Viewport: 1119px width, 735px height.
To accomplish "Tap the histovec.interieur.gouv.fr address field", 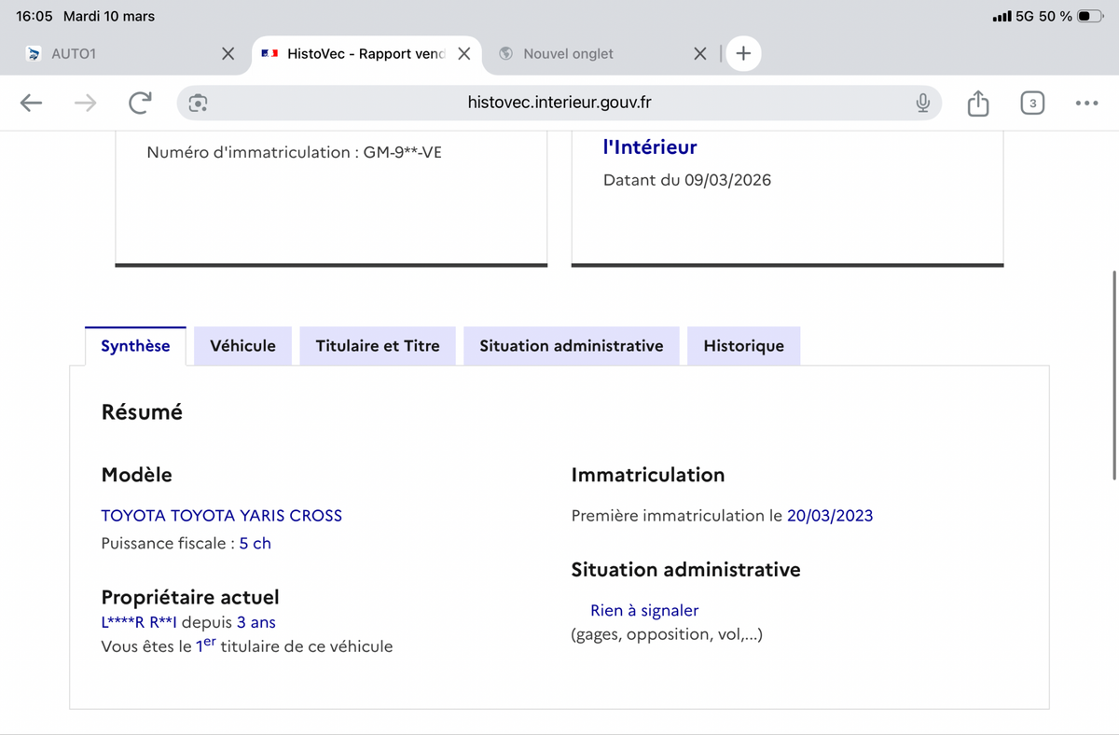I will tap(559, 103).
